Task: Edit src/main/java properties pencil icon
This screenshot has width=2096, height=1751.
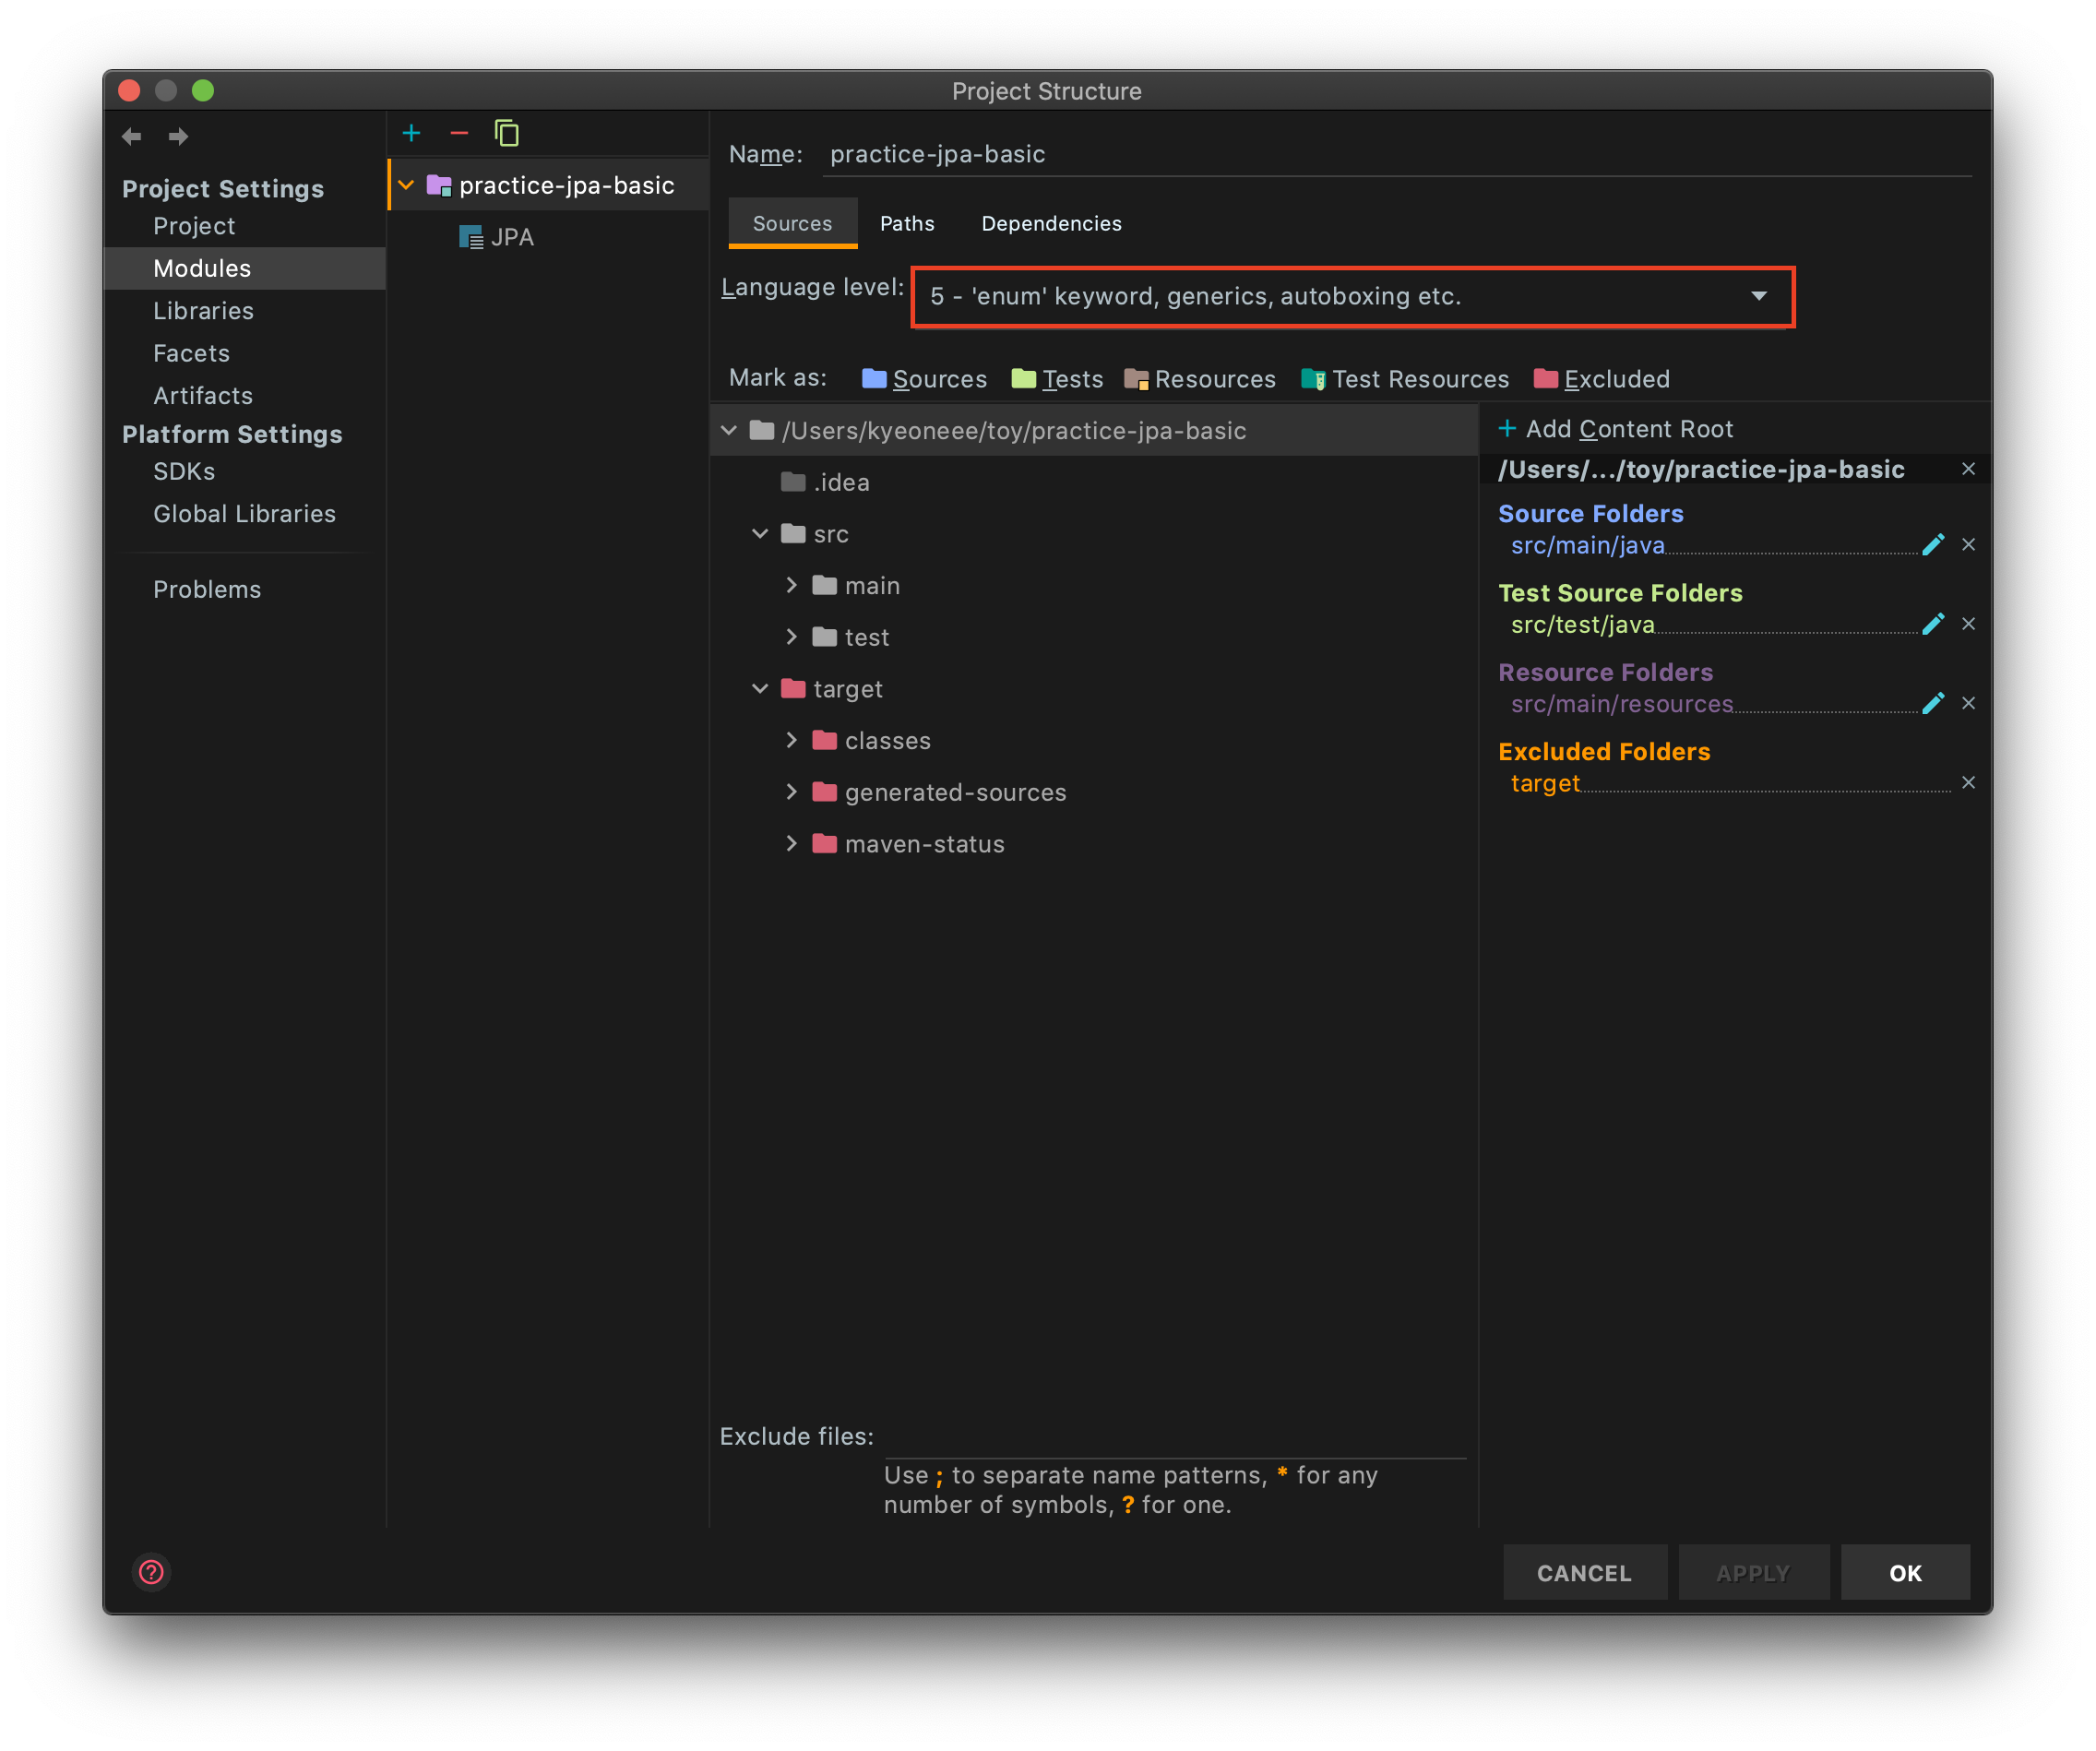Action: tap(1933, 545)
